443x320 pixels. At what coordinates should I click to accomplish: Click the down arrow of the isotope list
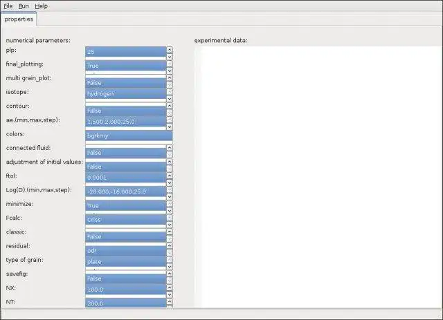(170, 99)
